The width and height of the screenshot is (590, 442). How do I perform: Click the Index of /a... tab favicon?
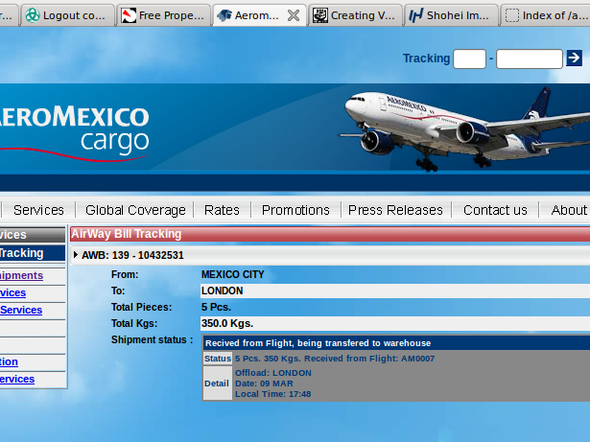pos(512,15)
